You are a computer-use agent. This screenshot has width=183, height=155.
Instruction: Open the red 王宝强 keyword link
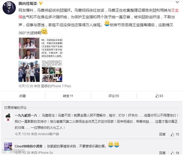[x=175, y=10]
